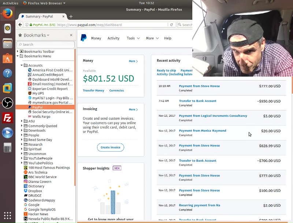The image size is (293, 223).
Task: Open a new tab with plus button
Action: (71, 16)
